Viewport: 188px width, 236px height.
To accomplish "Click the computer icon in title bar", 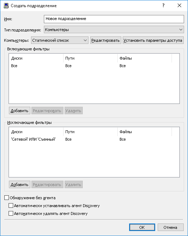I will pyautogui.click(x=6, y=6).
